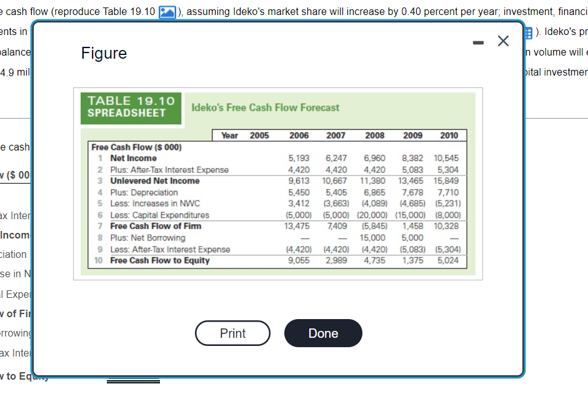Click 'Less: Capital Expenditures' row label
588x399 pixels.
tap(159, 215)
